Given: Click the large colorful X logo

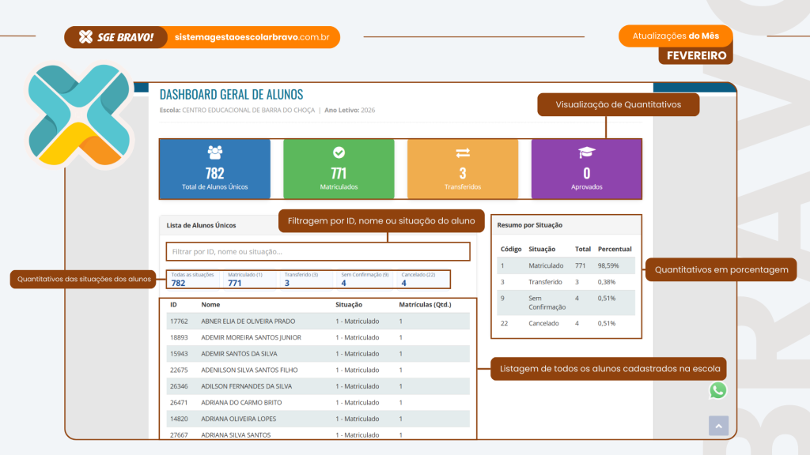Looking at the screenshot, I should pyautogui.click(x=77, y=114).
